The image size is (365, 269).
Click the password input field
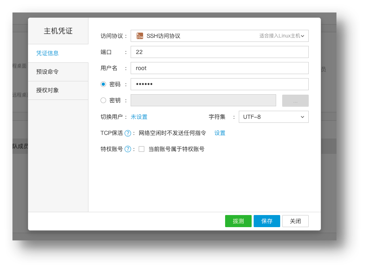tap(219, 84)
